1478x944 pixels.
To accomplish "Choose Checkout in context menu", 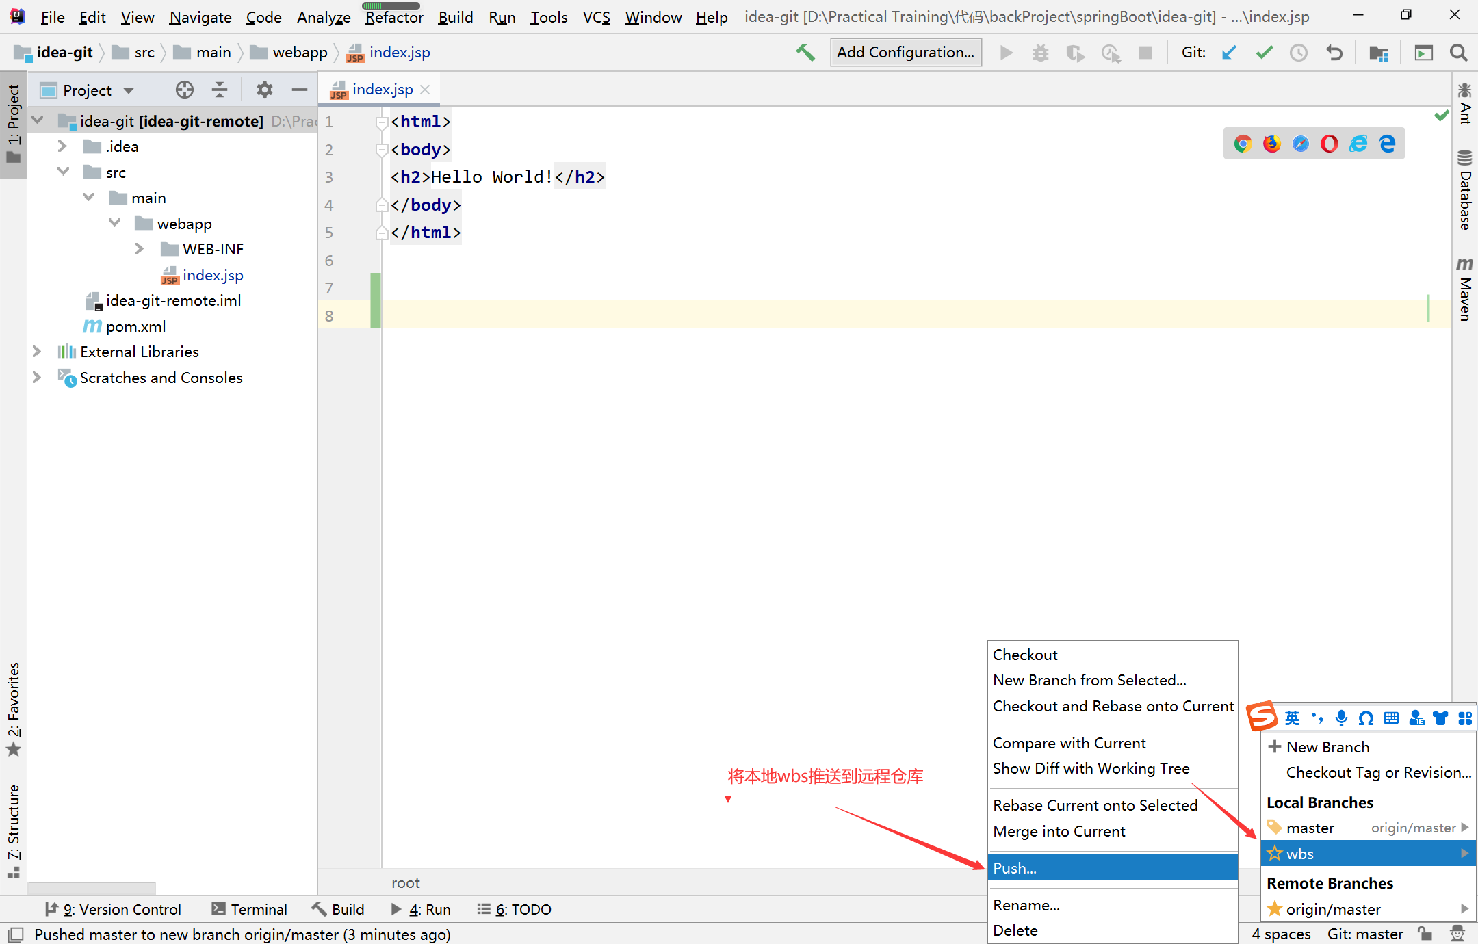I will 1113,655.
